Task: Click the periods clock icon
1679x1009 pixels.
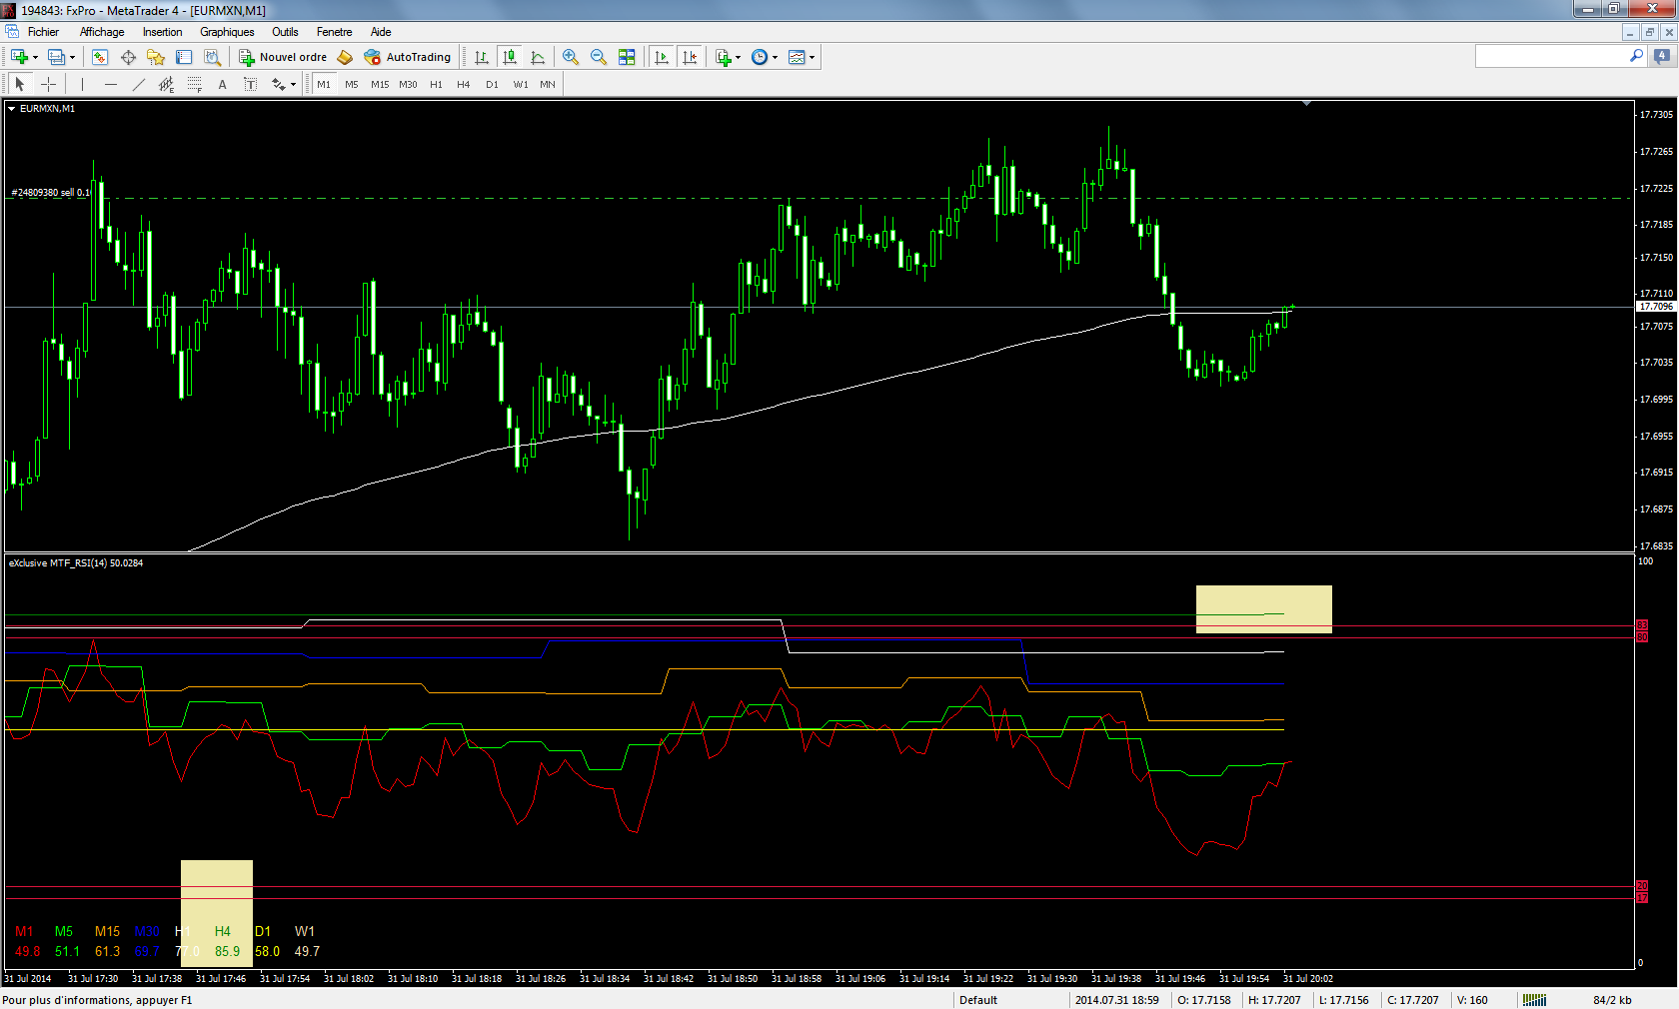Action: [x=760, y=57]
